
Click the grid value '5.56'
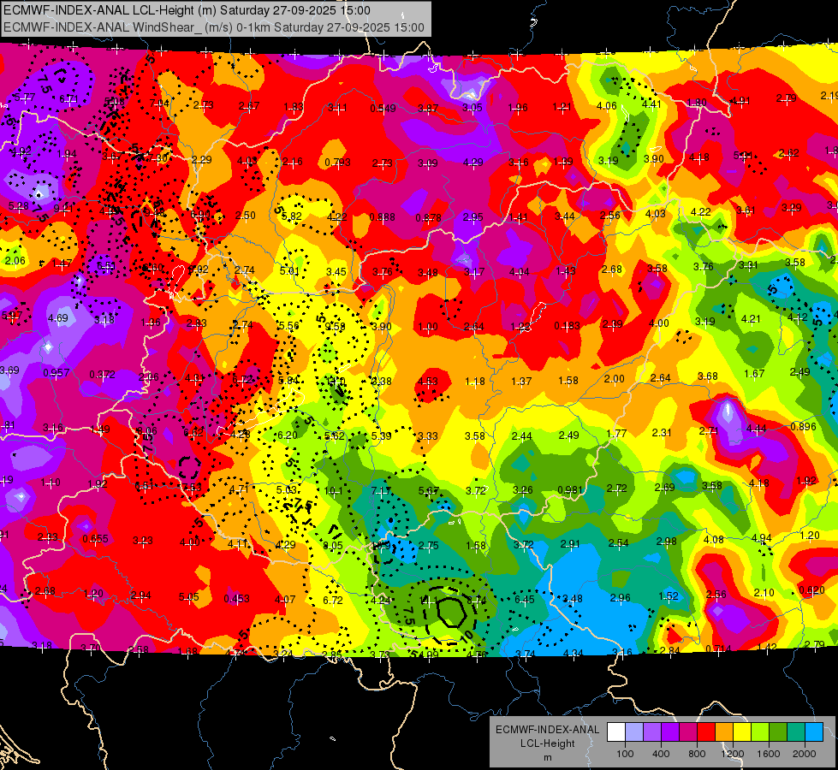click(288, 325)
